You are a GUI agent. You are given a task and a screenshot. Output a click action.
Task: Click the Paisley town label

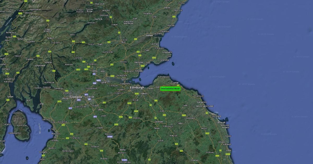[x=66, y=98]
